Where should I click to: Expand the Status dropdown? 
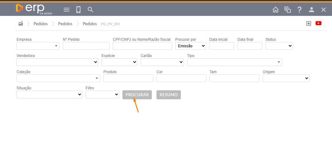pos(279,46)
